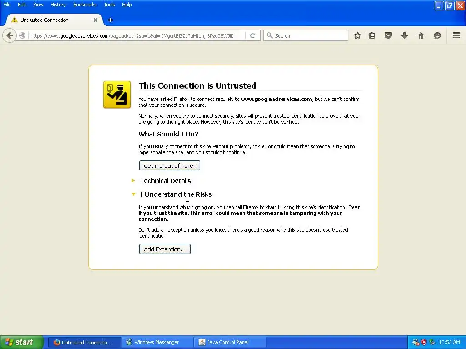
Task: Click the 12:53 AM system clock
Action: point(449,342)
